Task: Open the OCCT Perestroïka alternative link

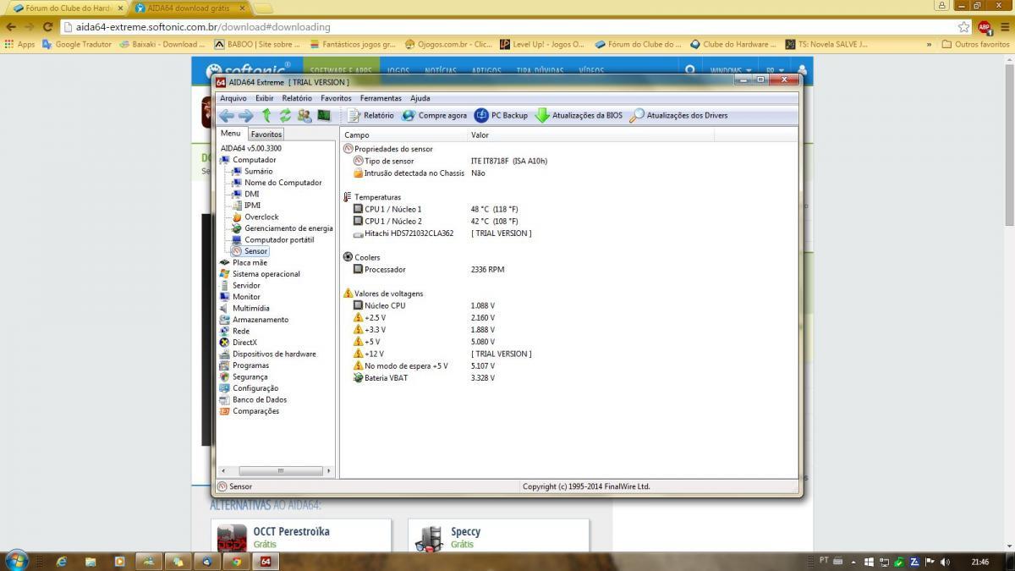Action: (x=291, y=531)
